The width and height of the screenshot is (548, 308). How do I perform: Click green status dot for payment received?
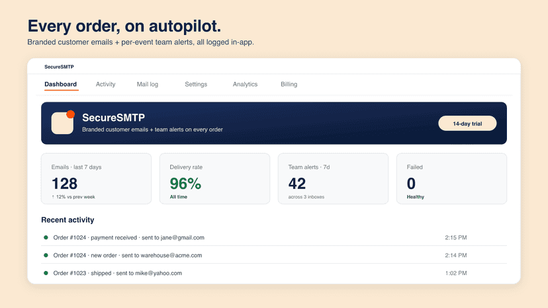coord(46,237)
